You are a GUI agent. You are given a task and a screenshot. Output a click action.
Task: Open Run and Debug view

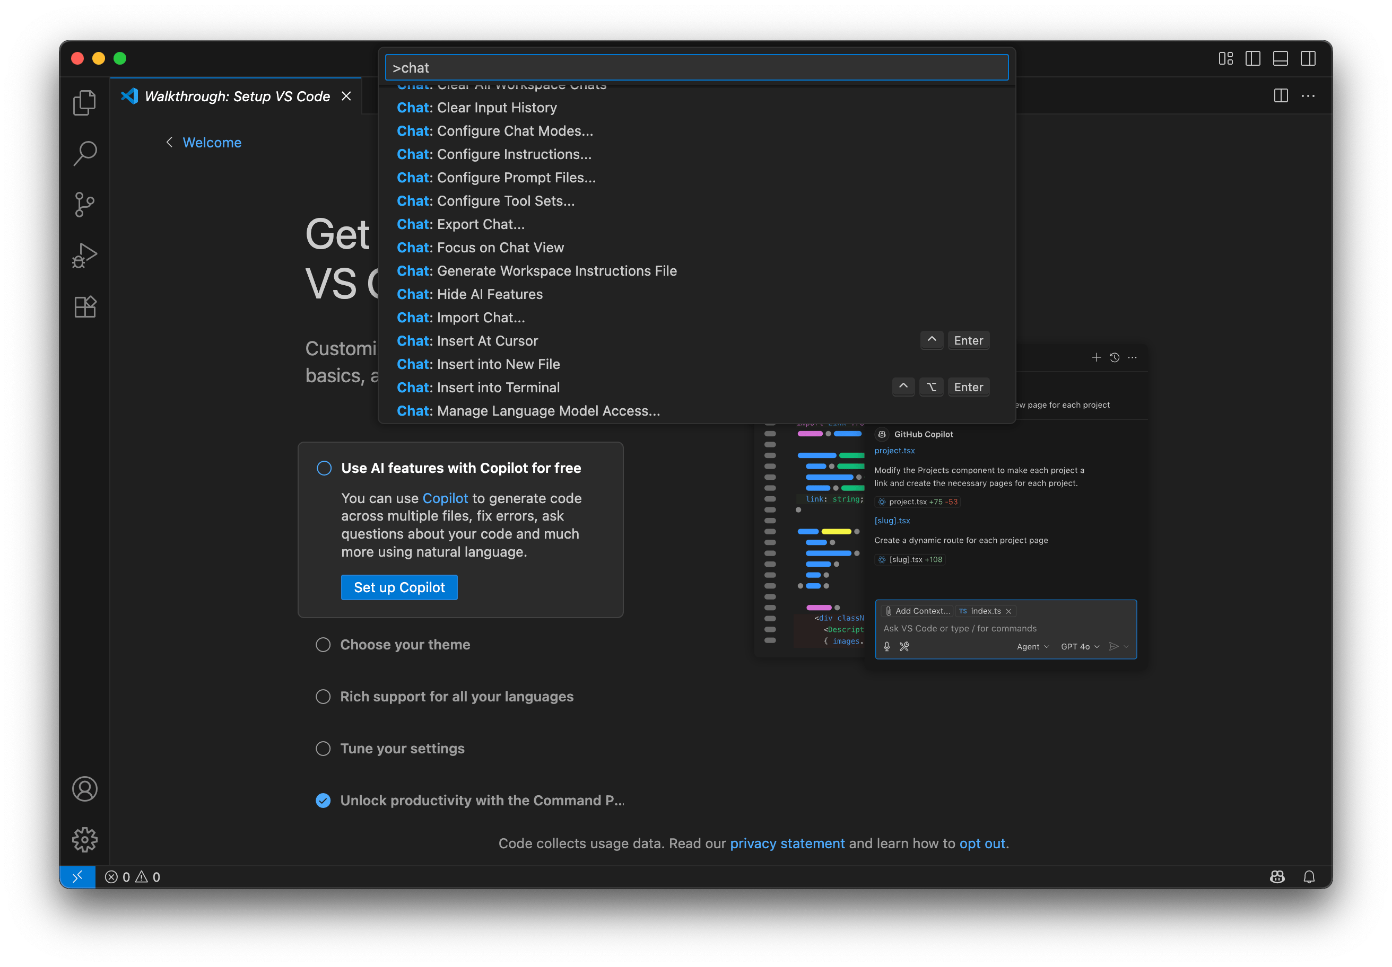tap(84, 255)
